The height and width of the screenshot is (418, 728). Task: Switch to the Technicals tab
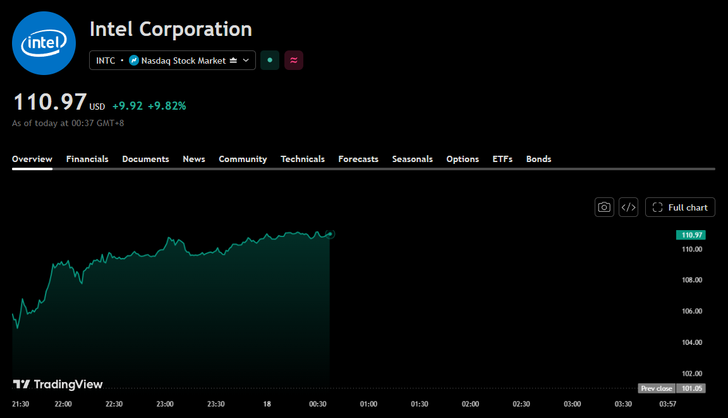pyautogui.click(x=303, y=159)
